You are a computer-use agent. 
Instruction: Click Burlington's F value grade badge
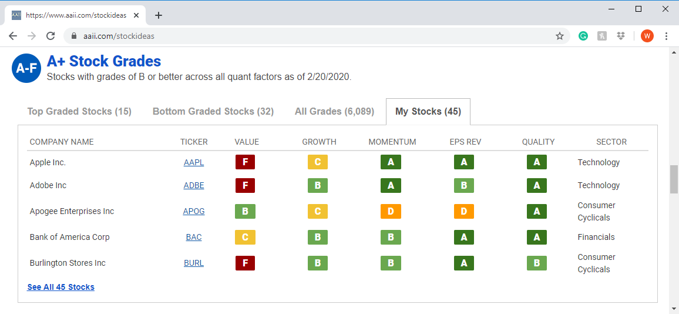coord(245,263)
